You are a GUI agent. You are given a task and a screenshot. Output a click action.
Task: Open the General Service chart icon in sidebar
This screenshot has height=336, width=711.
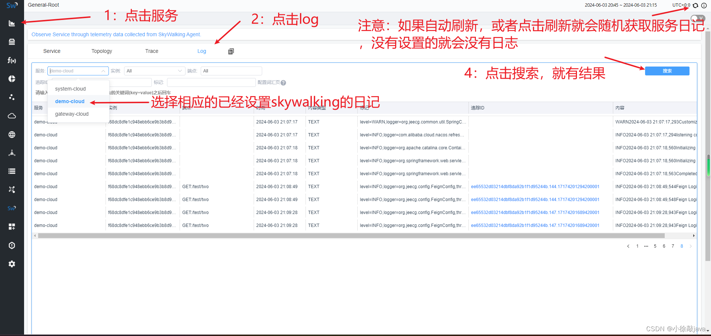pyautogui.click(x=12, y=23)
